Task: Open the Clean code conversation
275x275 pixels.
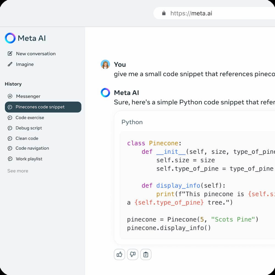Action: click(x=27, y=138)
